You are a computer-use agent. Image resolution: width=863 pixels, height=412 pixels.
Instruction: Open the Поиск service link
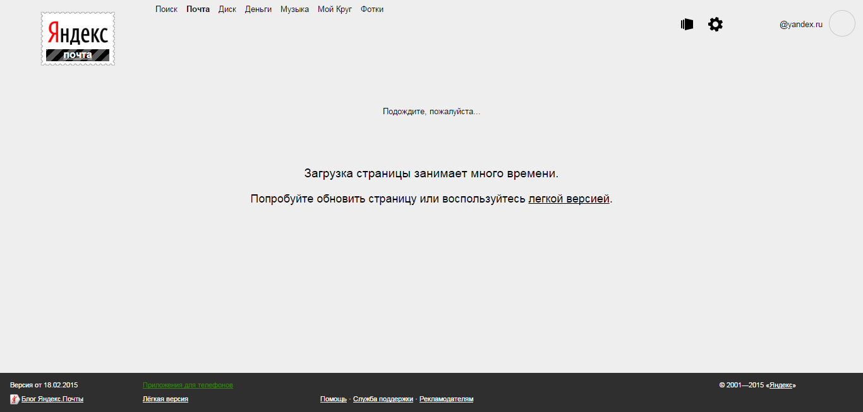[166, 9]
